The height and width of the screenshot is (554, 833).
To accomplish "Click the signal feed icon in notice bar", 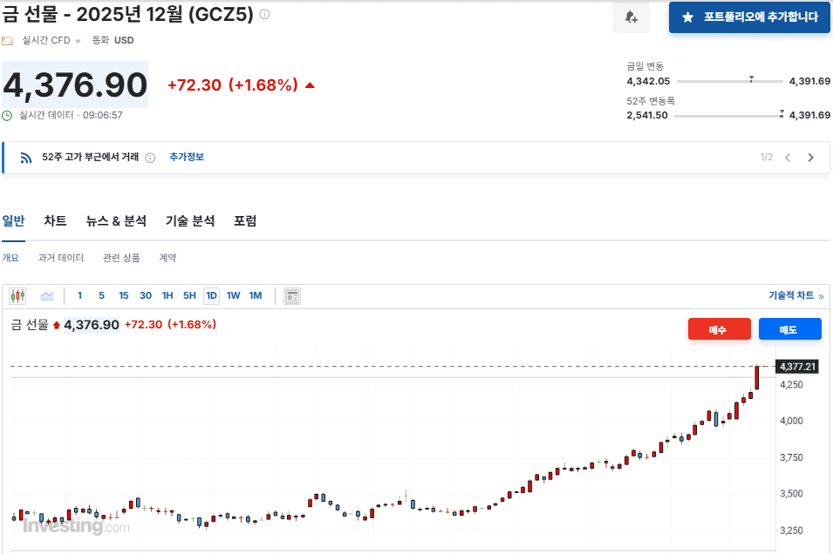I will [x=26, y=158].
